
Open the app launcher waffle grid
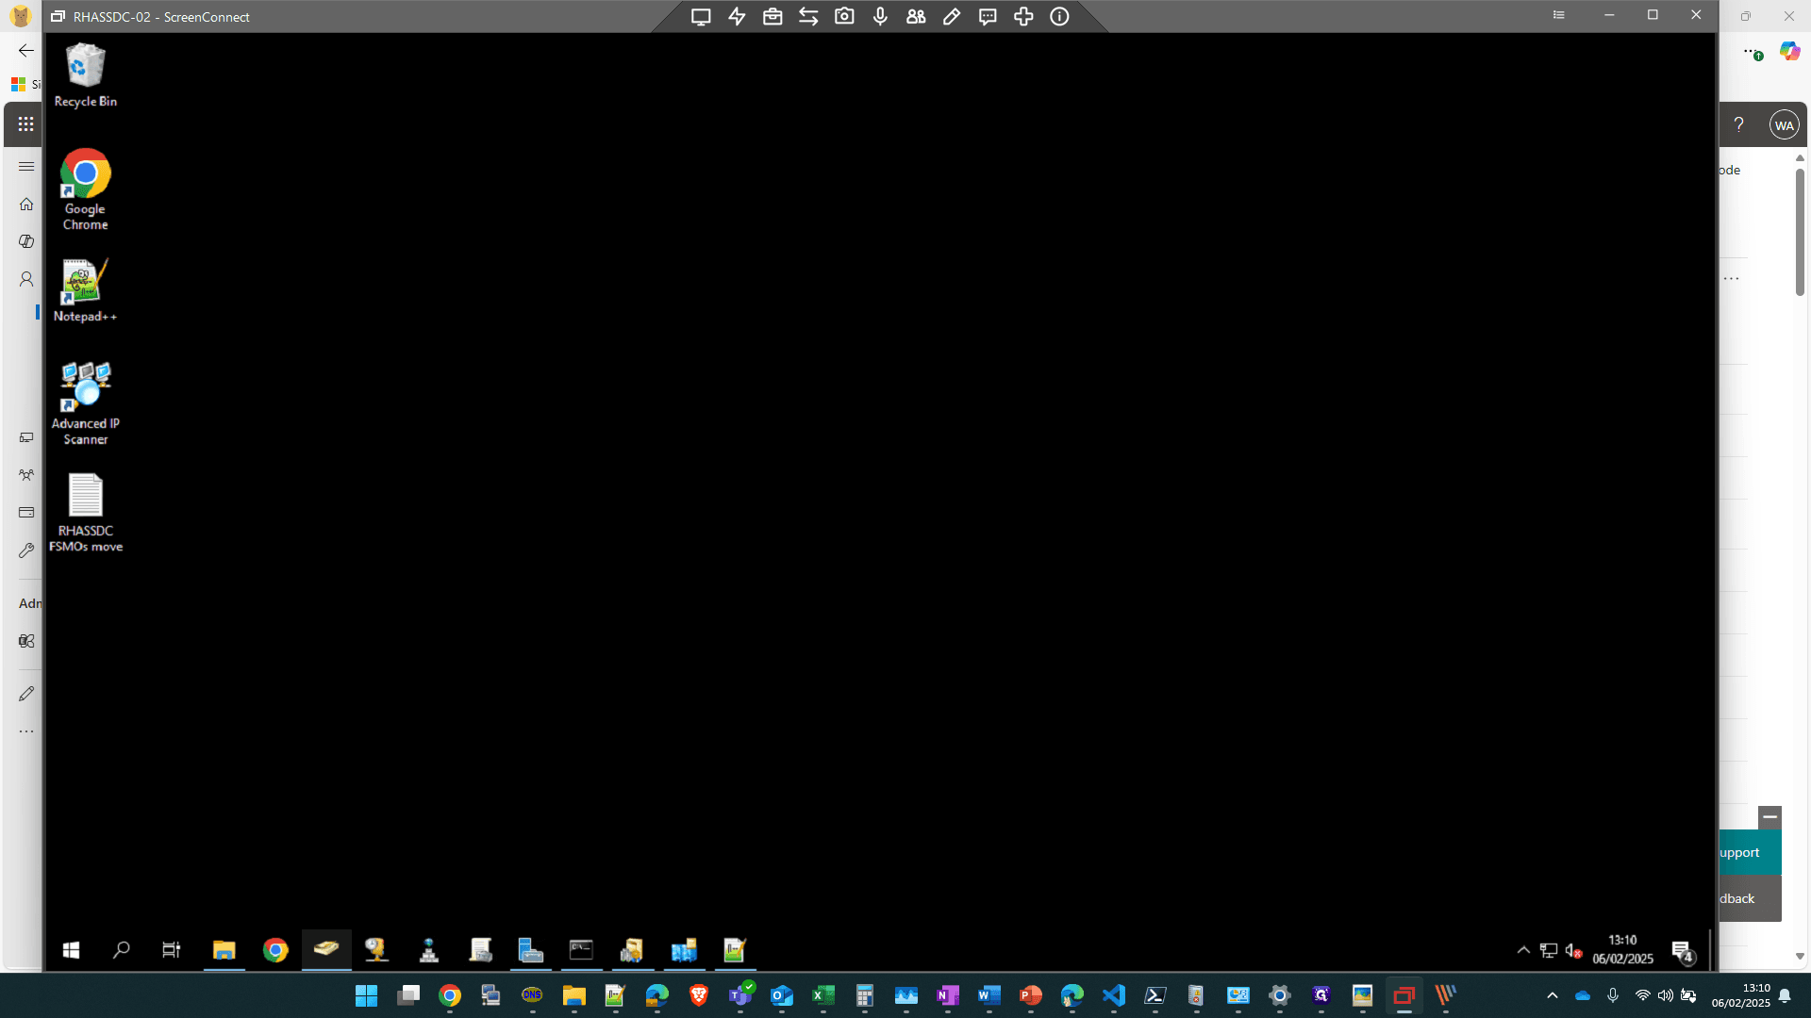[x=25, y=124]
